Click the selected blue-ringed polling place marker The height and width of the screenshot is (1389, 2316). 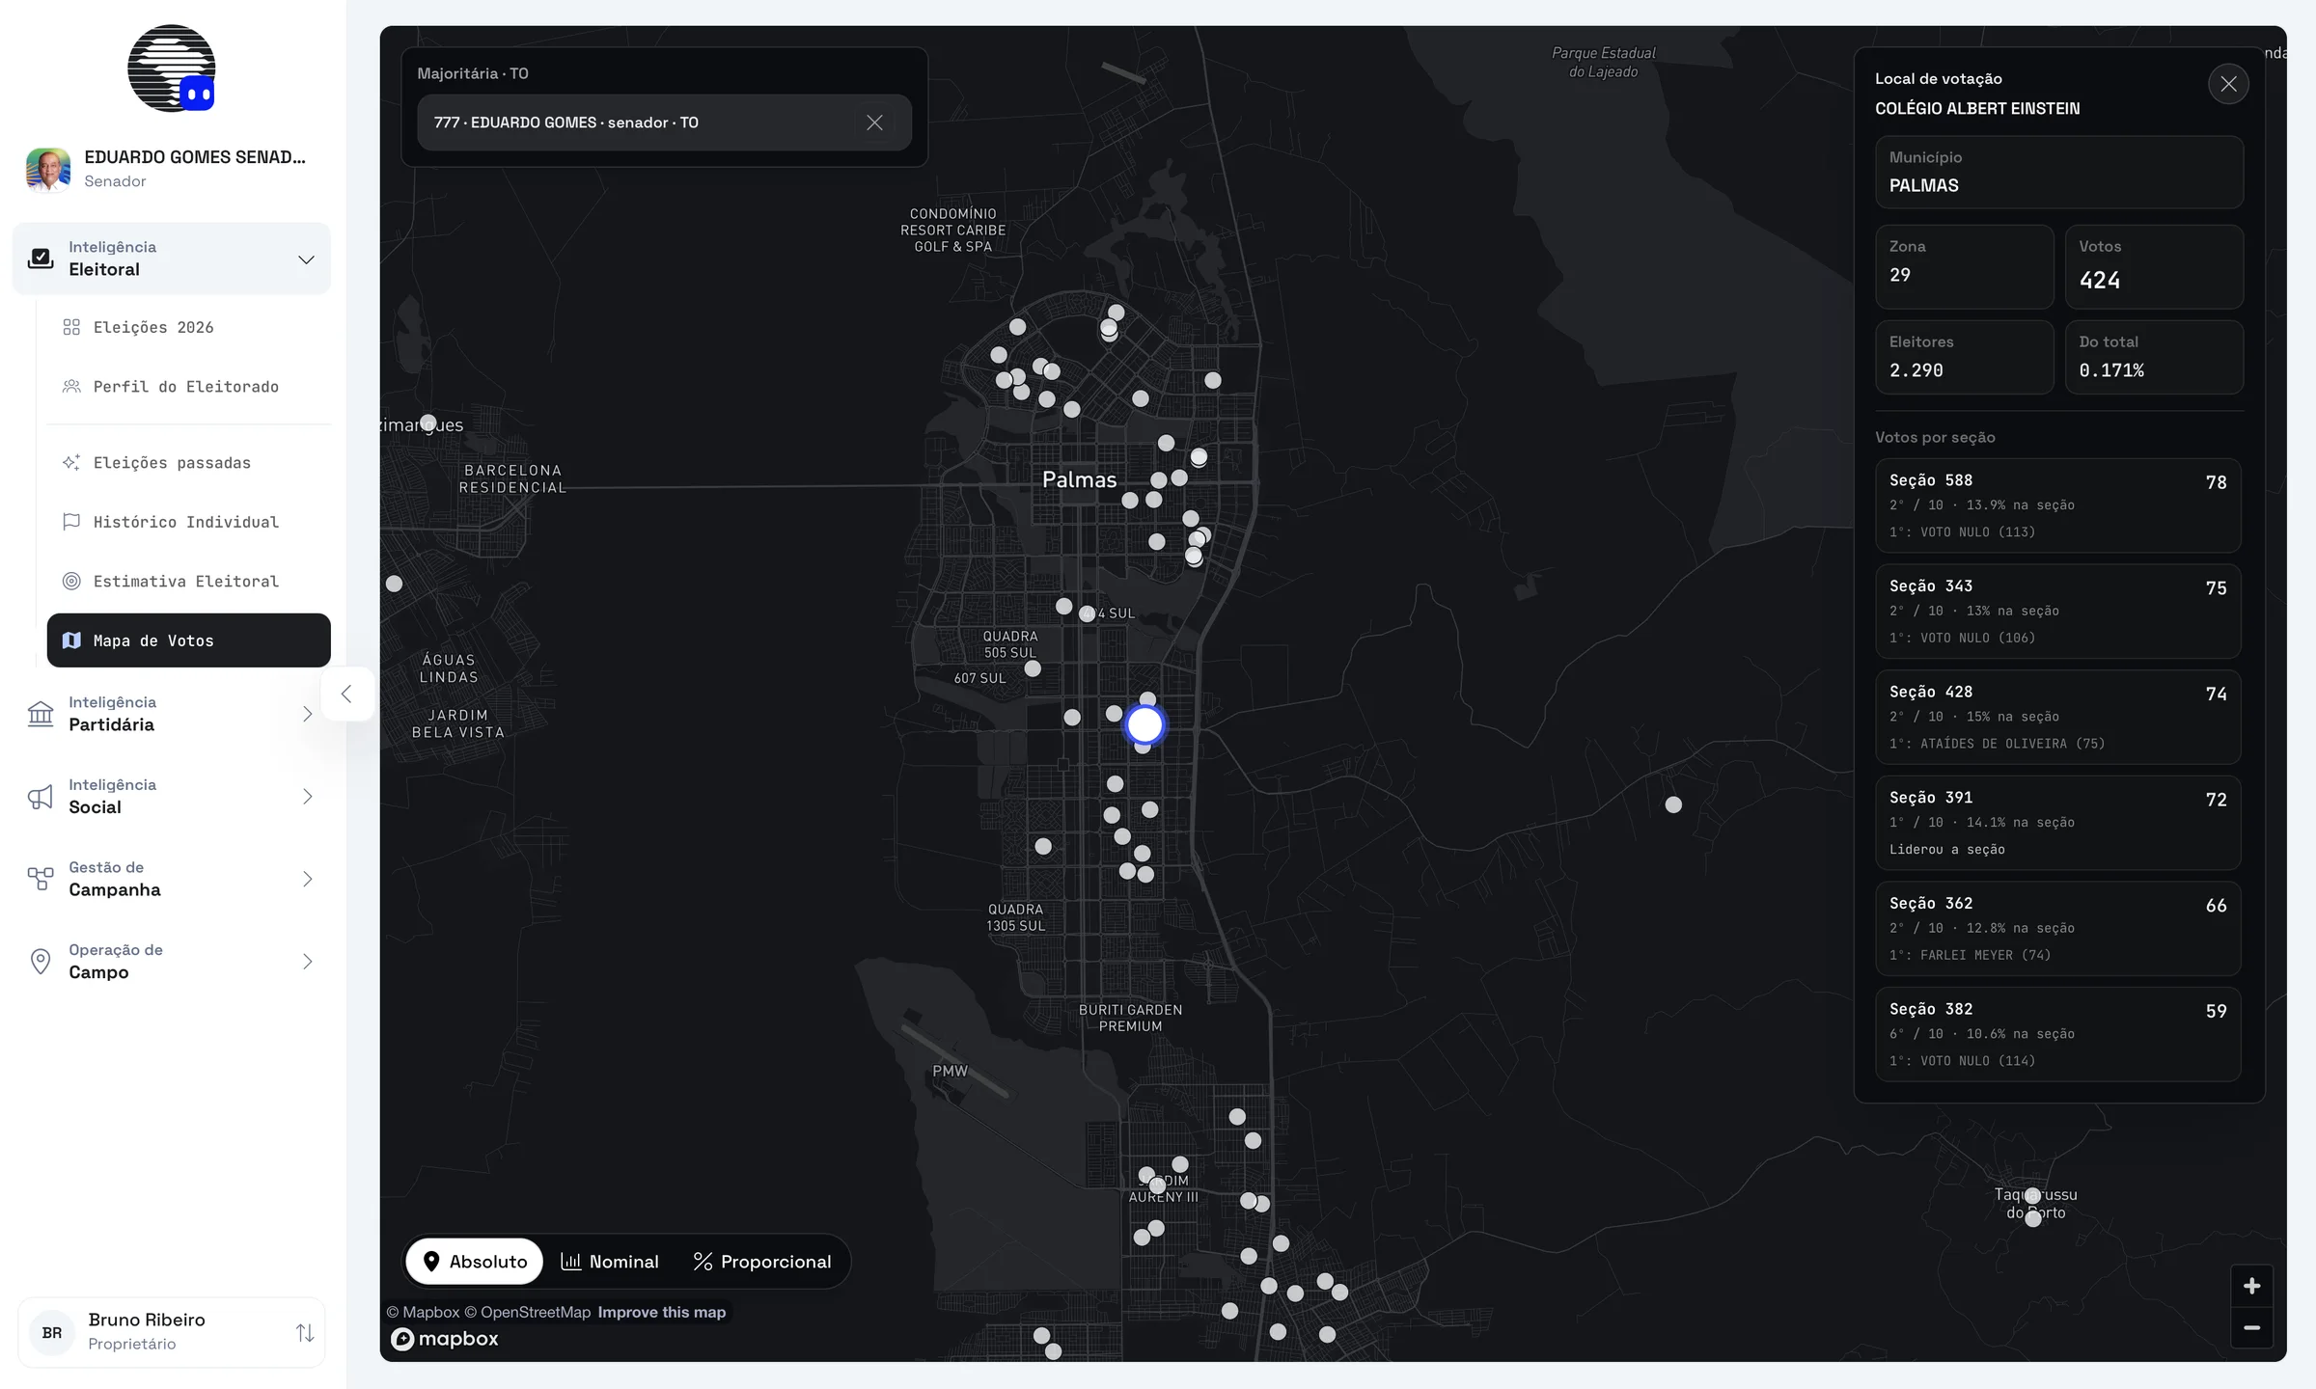pyautogui.click(x=1144, y=724)
